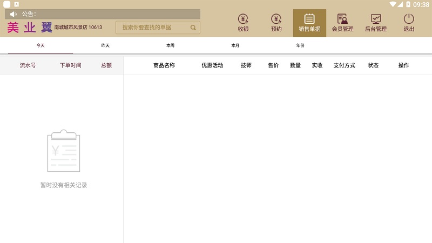Switch to the 本月 tab
The width and height of the screenshot is (432, 243).
point(235,45)
